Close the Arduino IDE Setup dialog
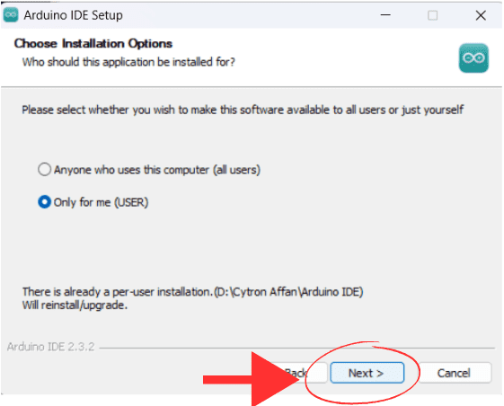The height and width of the screenshot is (406, 504). coord(481,15)
